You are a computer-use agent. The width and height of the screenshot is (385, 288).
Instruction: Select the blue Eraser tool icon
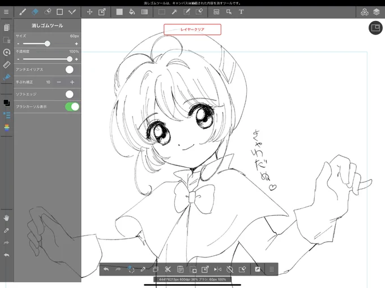point(35,12)
